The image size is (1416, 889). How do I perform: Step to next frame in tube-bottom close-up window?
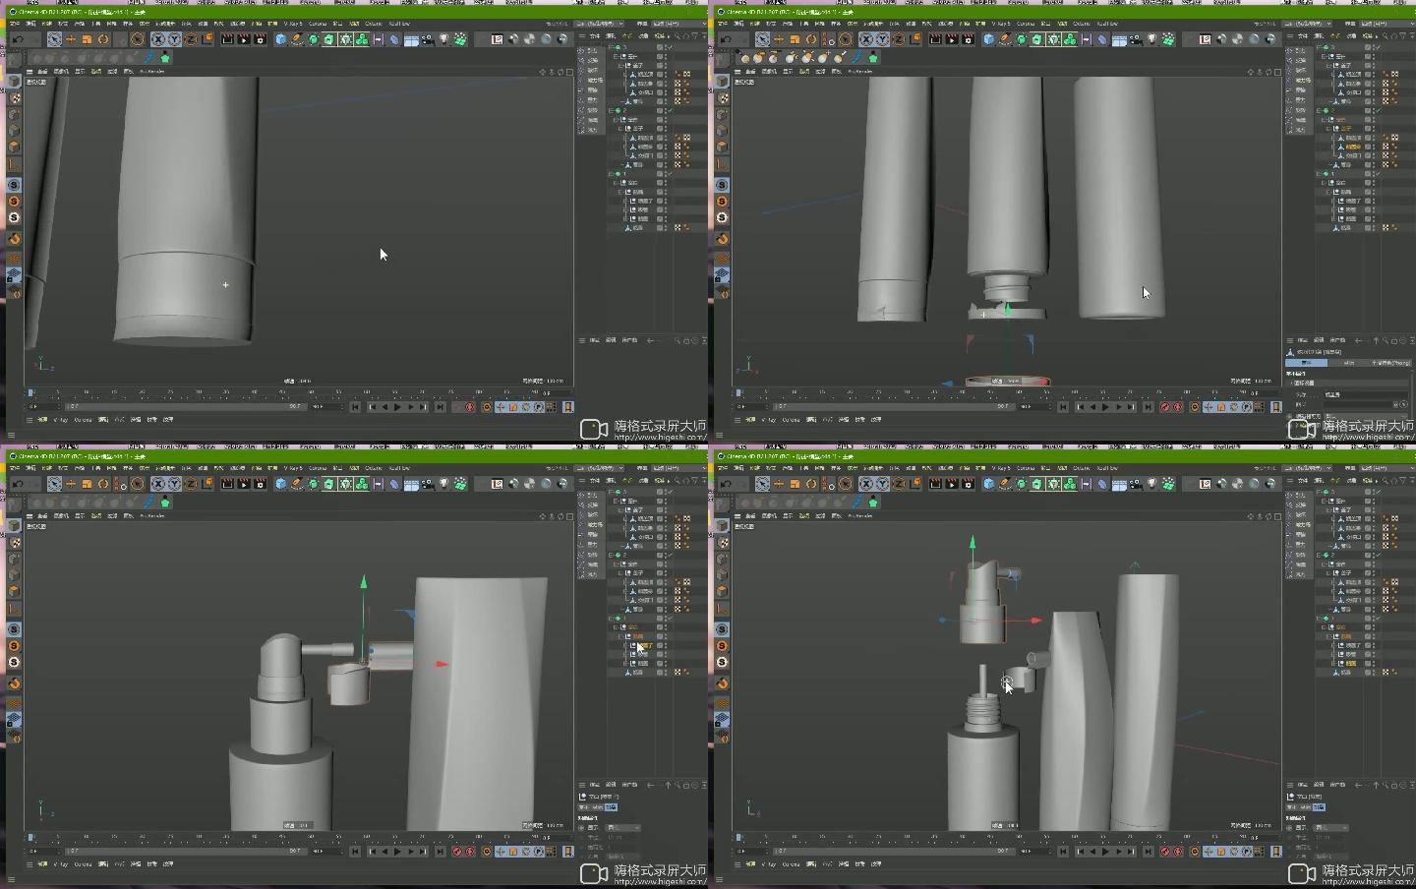tap(410, 407)
